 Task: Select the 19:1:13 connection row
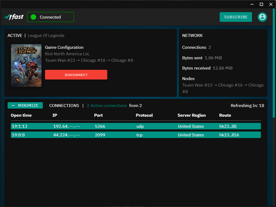pyautogui.click(x=136, y=126)
